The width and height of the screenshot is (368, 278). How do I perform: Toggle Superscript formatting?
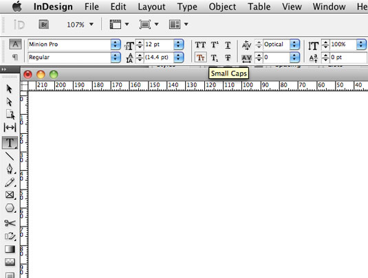click(x=215, y=45)
